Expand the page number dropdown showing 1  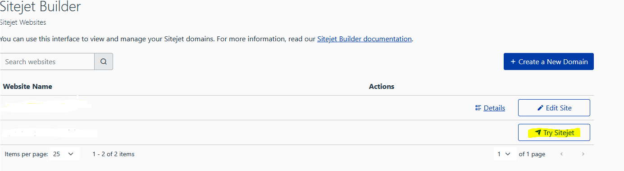pos(504,154)
